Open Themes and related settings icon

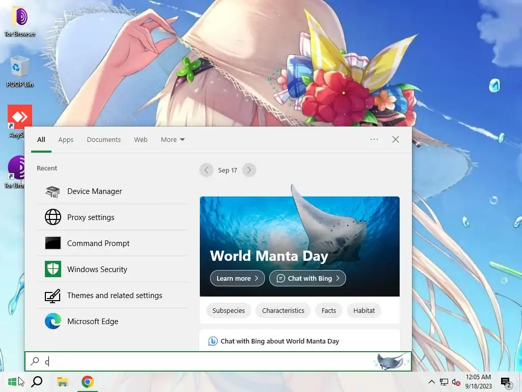point(53,296)
